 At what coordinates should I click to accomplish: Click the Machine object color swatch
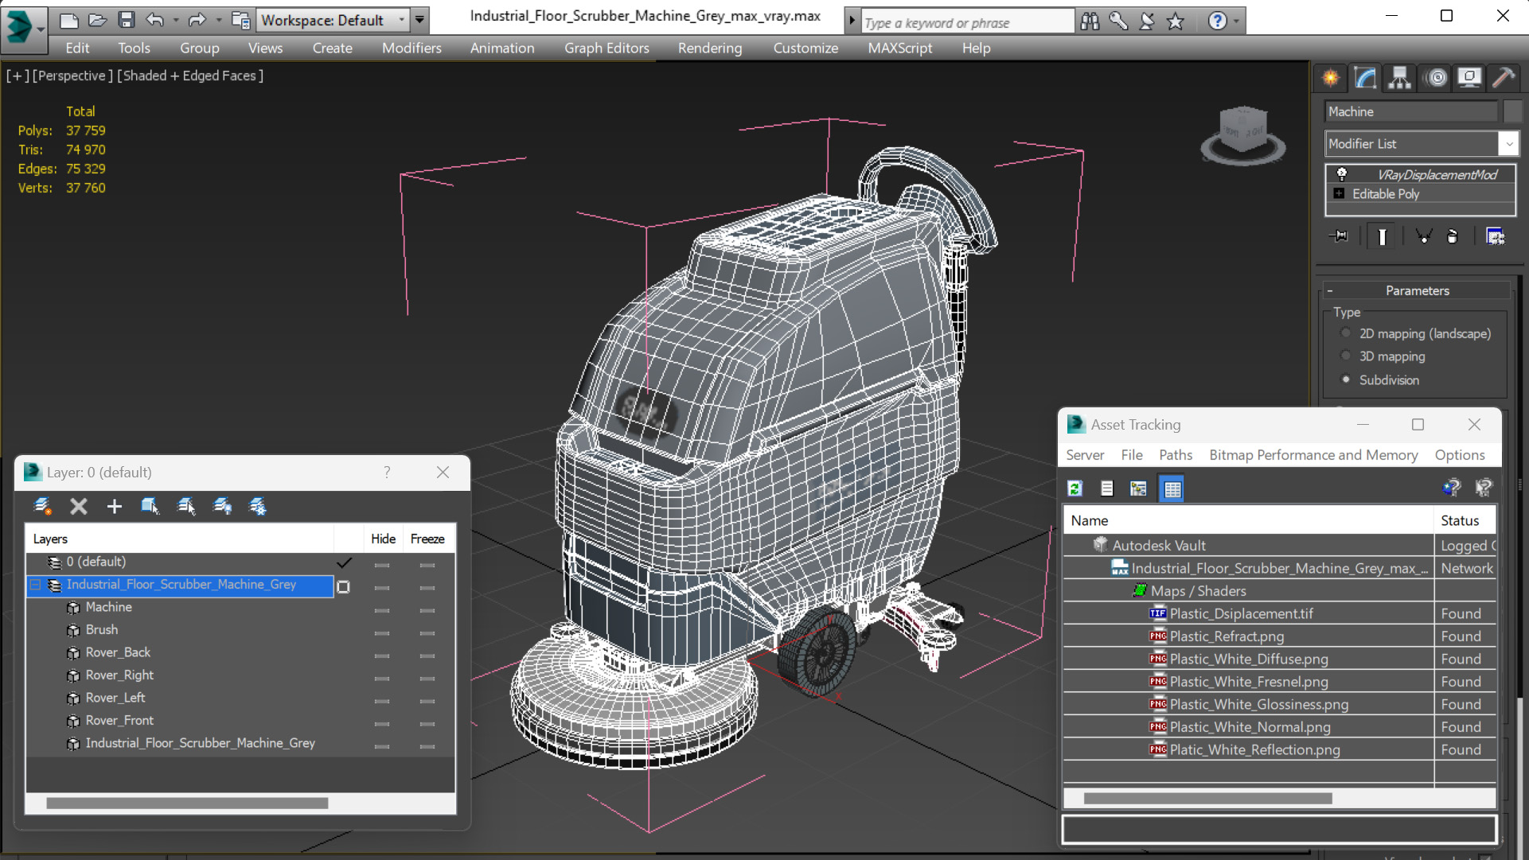pos(1512,111)
